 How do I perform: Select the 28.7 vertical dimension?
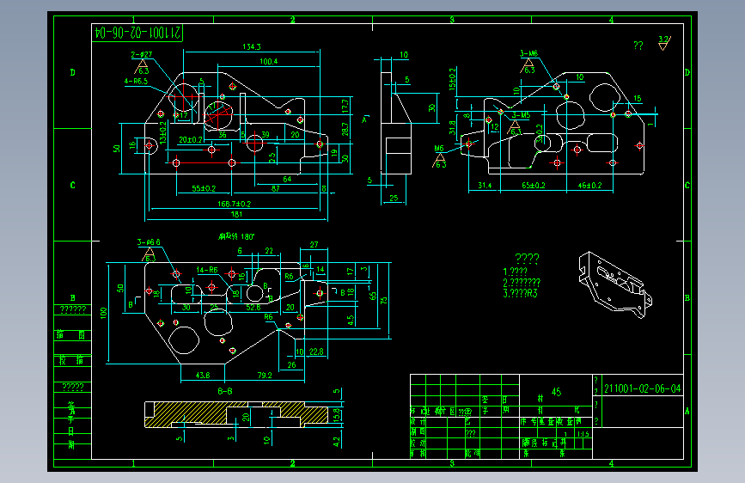click(x=345, y=129)
